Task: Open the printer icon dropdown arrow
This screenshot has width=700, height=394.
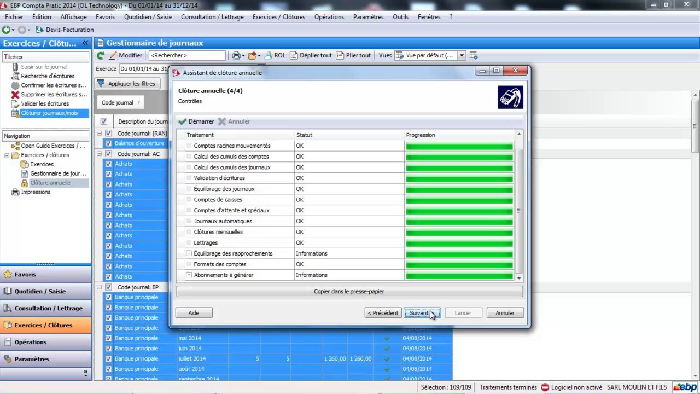Action: click(x=243, y=55)
